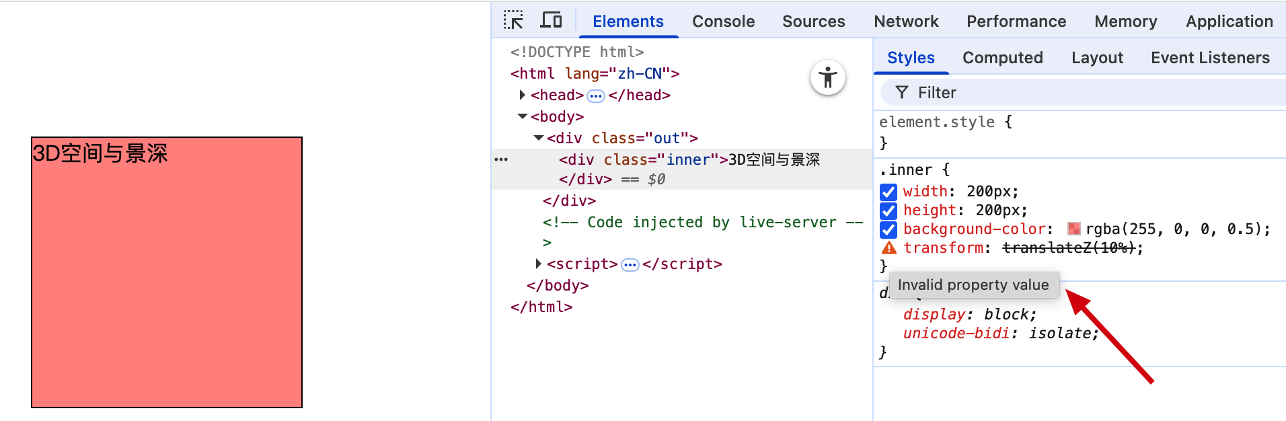
Task: Expand the script element ellipsis badge
Action: pyautogui.click(x=630, y=265)
